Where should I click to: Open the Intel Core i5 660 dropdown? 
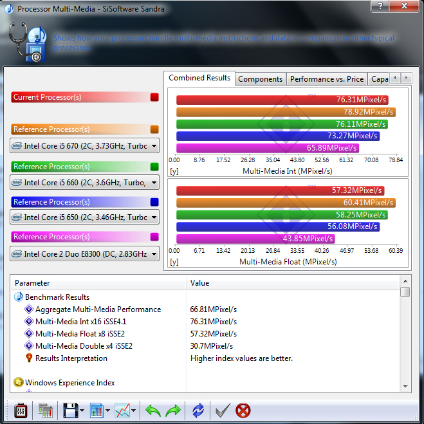[x=85, y=183]
